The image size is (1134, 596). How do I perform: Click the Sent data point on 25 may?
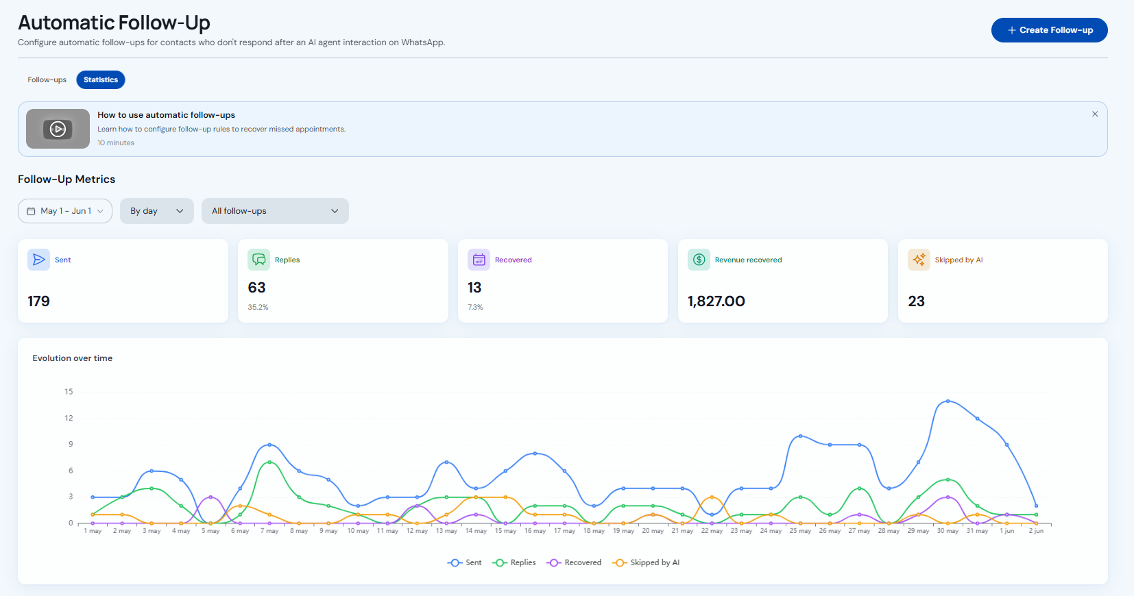coord(800,436)
